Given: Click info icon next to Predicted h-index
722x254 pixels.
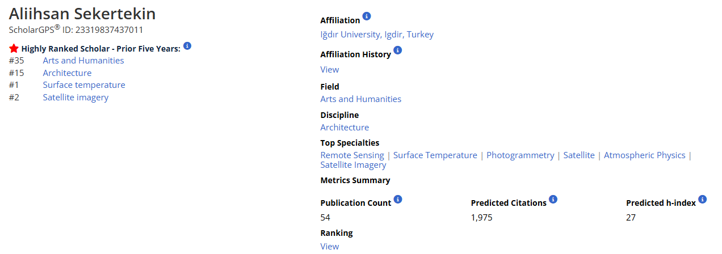Looking at the screenshot, I should (x=702, y=199).
